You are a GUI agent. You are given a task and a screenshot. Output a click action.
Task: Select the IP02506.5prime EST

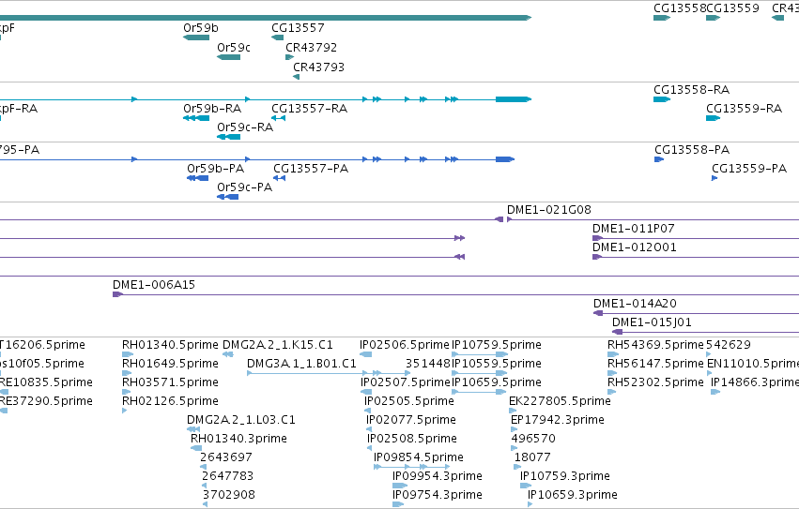(365, 354)
